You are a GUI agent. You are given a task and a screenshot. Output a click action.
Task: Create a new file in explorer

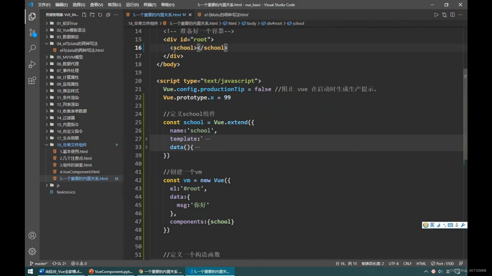click(x=84, y=15)
